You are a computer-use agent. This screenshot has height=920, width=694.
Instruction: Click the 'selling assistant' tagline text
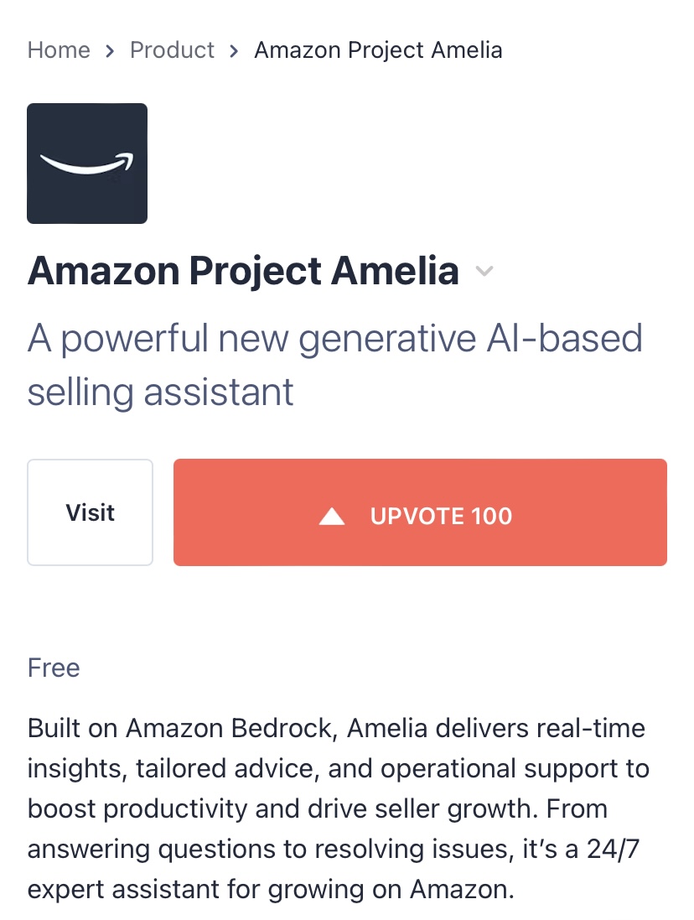tap(161, 392)
